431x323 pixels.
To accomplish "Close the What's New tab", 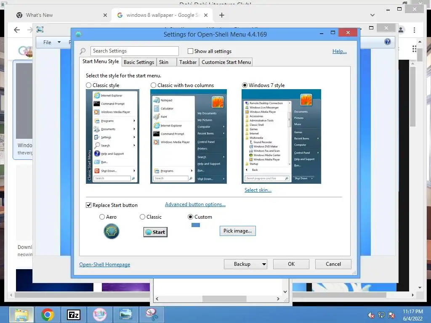I will click(x=105, y=16).
